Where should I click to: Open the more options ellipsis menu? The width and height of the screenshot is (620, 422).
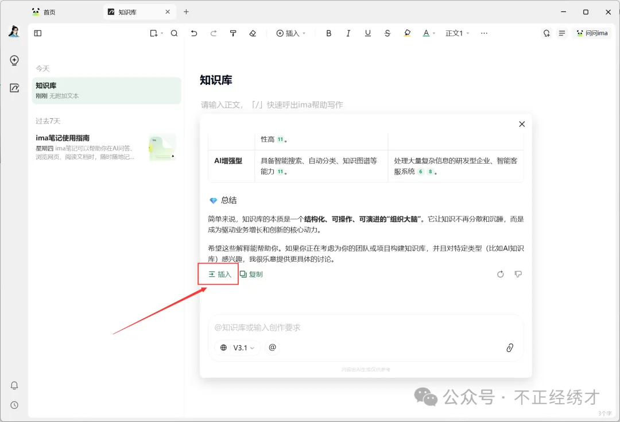coord(484,33)
